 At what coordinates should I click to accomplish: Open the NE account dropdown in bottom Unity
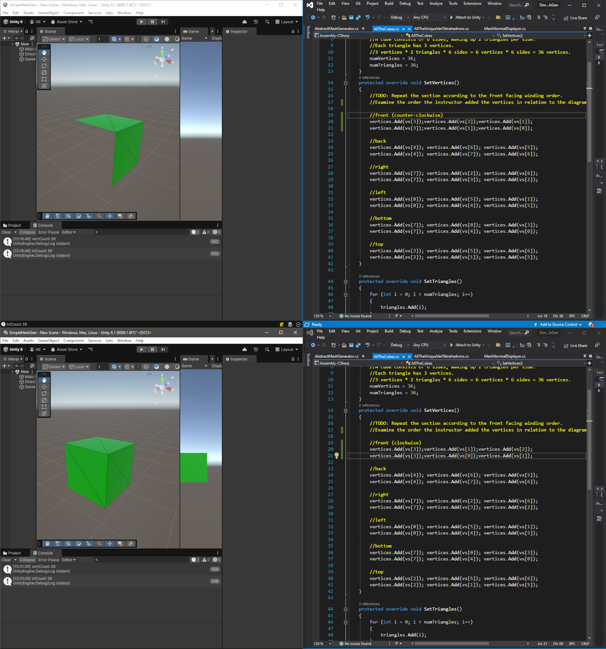click(x=38, y=349)
